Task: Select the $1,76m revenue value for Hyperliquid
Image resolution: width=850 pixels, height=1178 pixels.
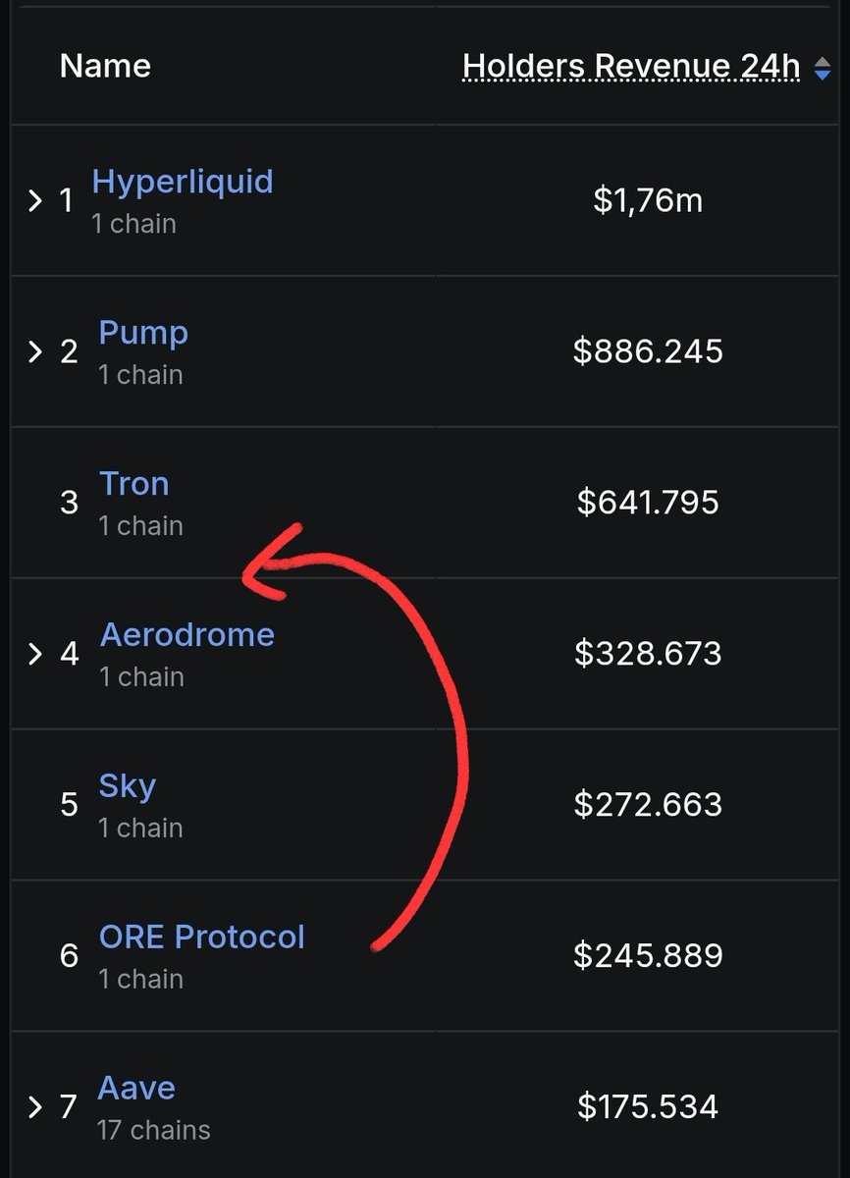Action: tap(648, 201)
